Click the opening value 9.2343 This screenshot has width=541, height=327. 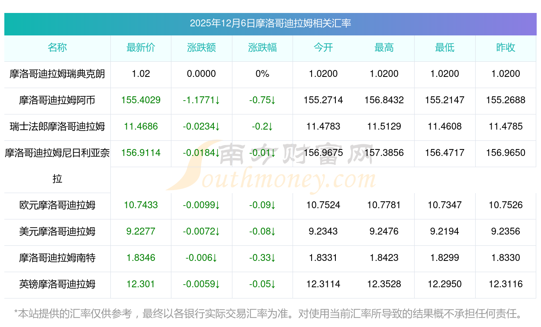point(323,232)
